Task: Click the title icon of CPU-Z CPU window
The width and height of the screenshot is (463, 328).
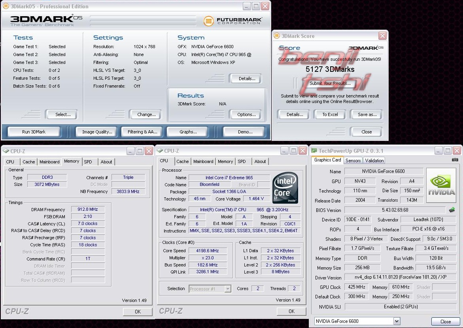Action: click(x=160, y=151)
